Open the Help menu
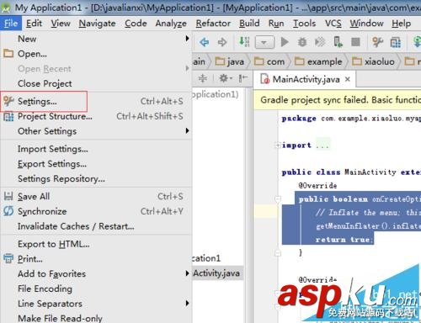The image size is (421, 323). click(x=401, y=24)
